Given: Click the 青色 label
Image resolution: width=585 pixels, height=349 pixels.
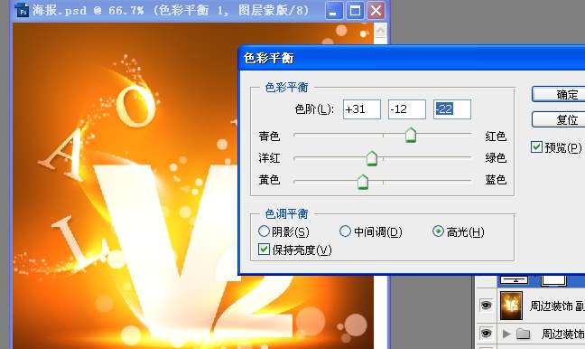Looking at the screenshot, I should [x=269, y=136].
